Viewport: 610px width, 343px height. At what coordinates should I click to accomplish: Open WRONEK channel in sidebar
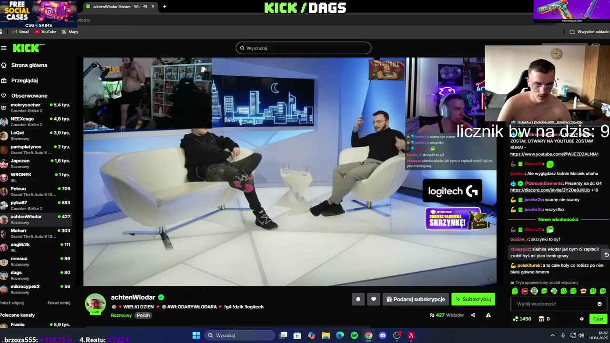click(36, 177)
